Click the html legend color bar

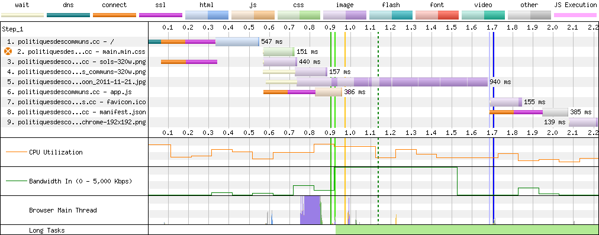coord(207,15)
